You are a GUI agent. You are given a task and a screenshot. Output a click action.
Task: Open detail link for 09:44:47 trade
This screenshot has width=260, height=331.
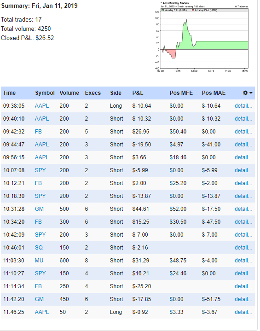(x=243, y=145)
